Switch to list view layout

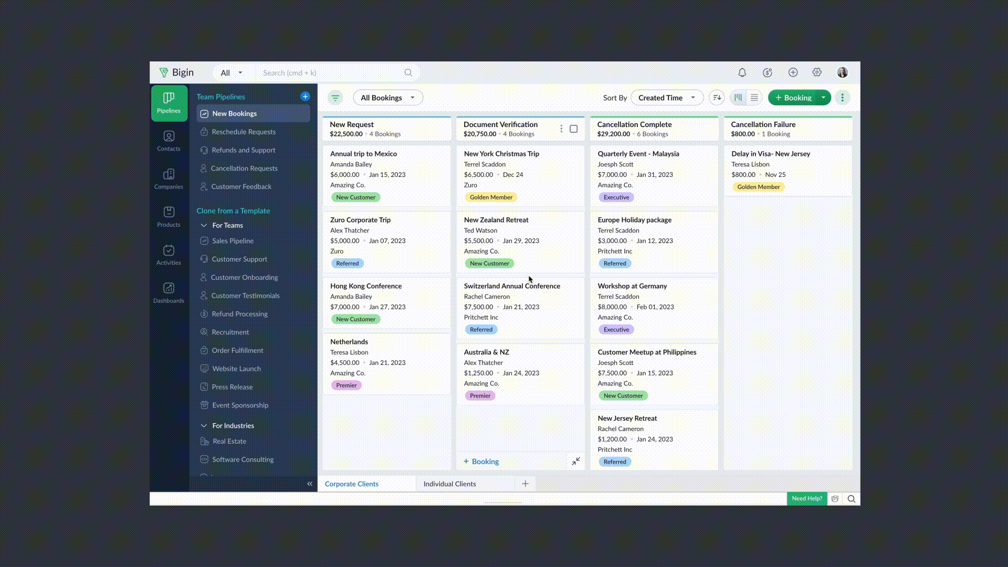754,98
